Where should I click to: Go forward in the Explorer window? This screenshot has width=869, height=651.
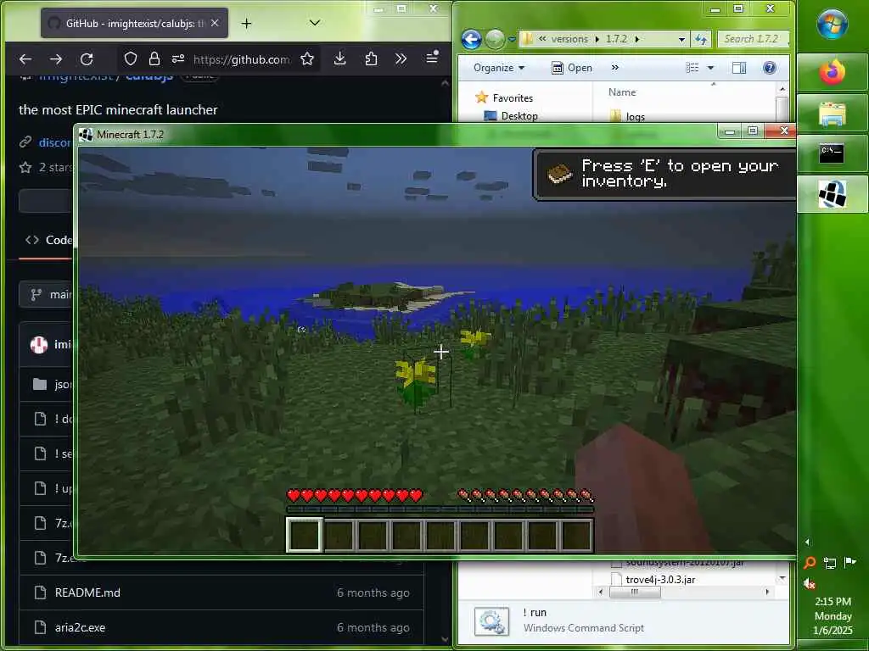[x=495, y=40]
